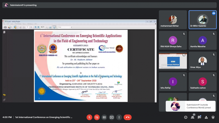Expand the zoom percentage dropdown in Adobe Reader
The image size is (219, 123).
pos(46,27)
